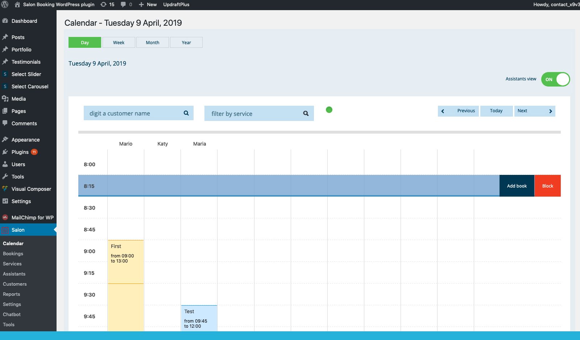This screenshot has height=340, width=580.
Task: Click the Add book button
Action: coord(517,186)
